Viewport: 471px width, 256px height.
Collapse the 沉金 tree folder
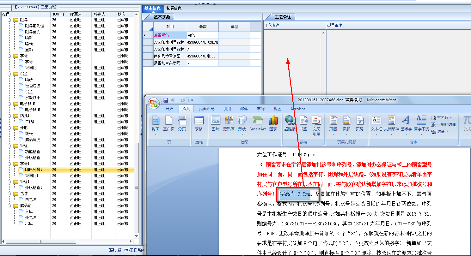point(9,74)
